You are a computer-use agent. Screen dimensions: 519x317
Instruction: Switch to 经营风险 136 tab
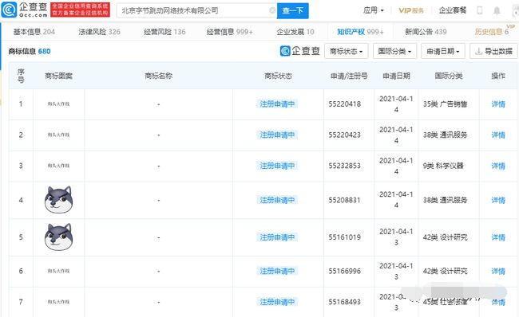coord(164,32)
